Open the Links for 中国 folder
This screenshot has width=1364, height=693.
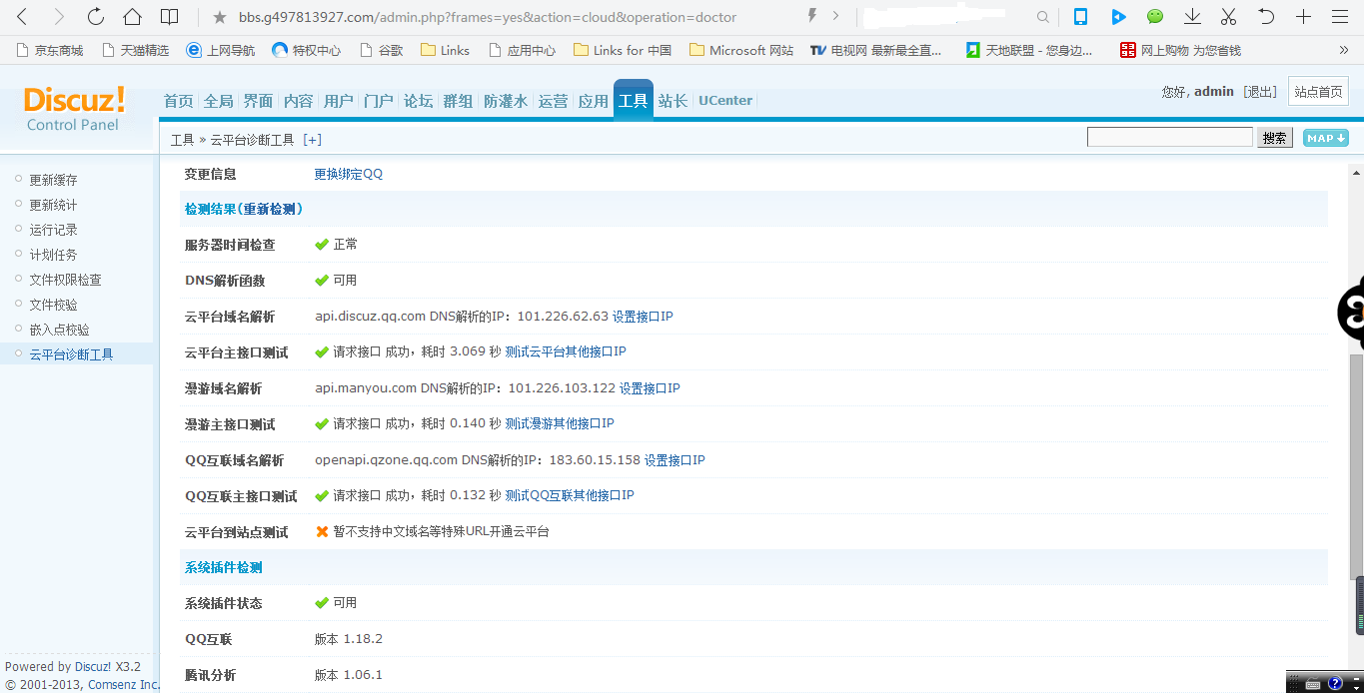click(623, 50)
